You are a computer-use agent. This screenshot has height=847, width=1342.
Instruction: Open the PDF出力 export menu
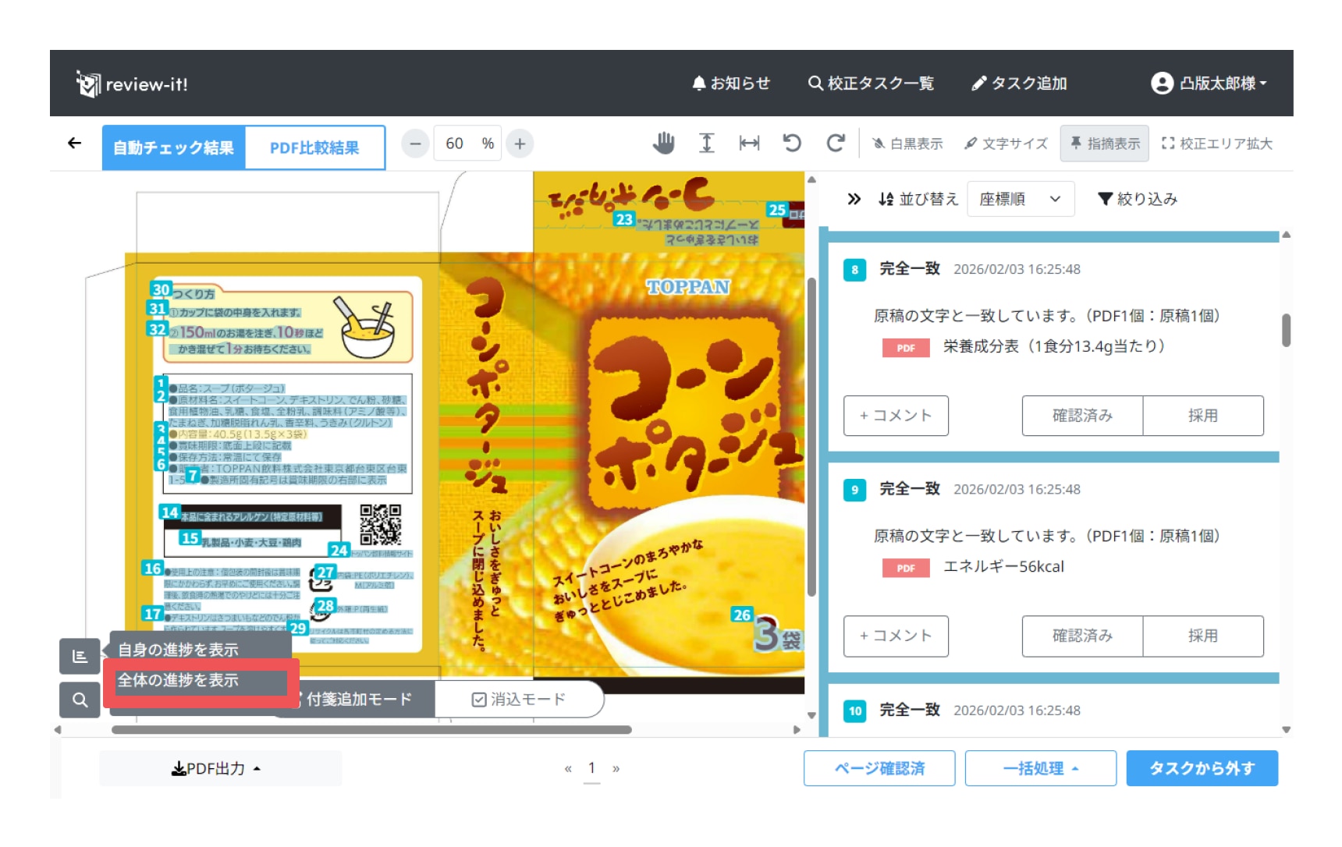coord(216,769)
